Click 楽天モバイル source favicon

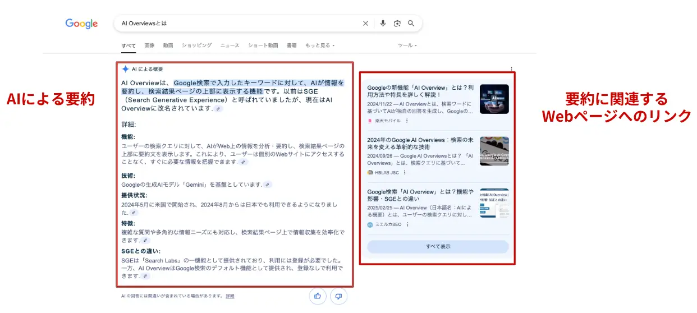[370, 121]
